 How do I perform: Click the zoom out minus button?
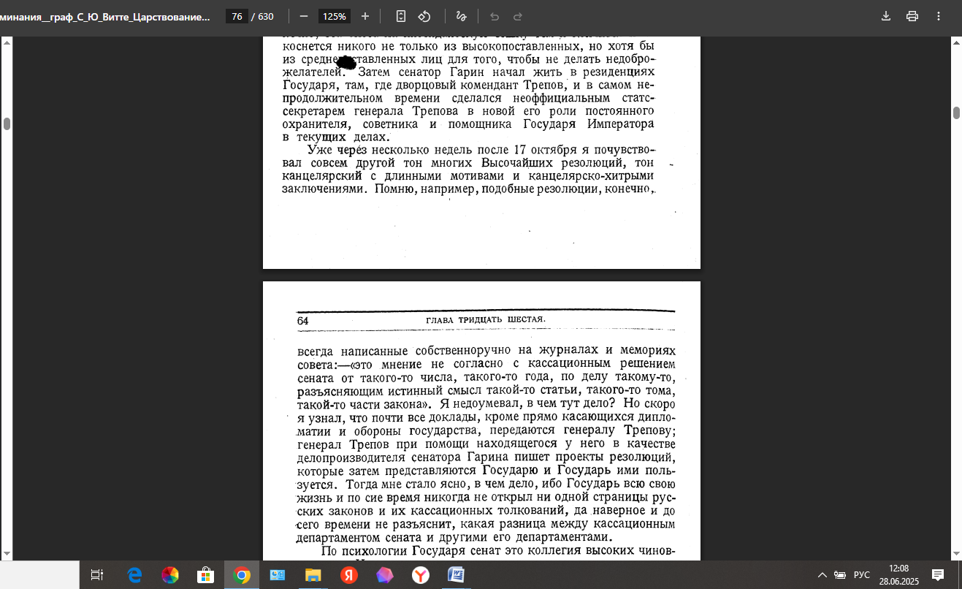(x=304, y=16)
